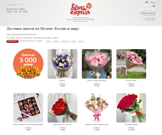
Task: Open the chocolate strawberries set thumbnail
Action: pos(28,108)
